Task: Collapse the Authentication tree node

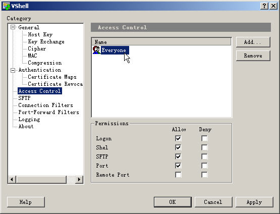Action: (13, 70)
